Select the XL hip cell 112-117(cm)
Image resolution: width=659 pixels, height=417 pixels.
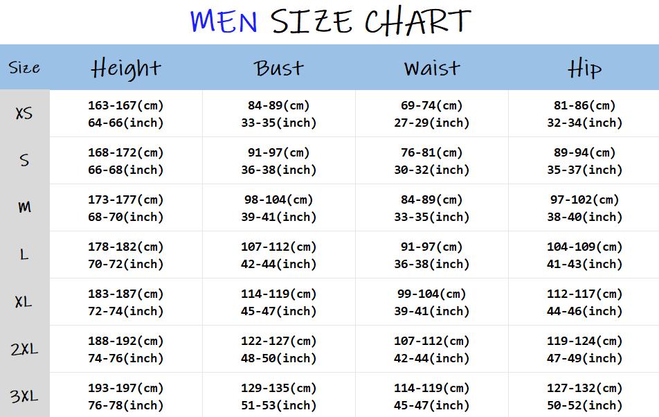(x=585, y=294)
